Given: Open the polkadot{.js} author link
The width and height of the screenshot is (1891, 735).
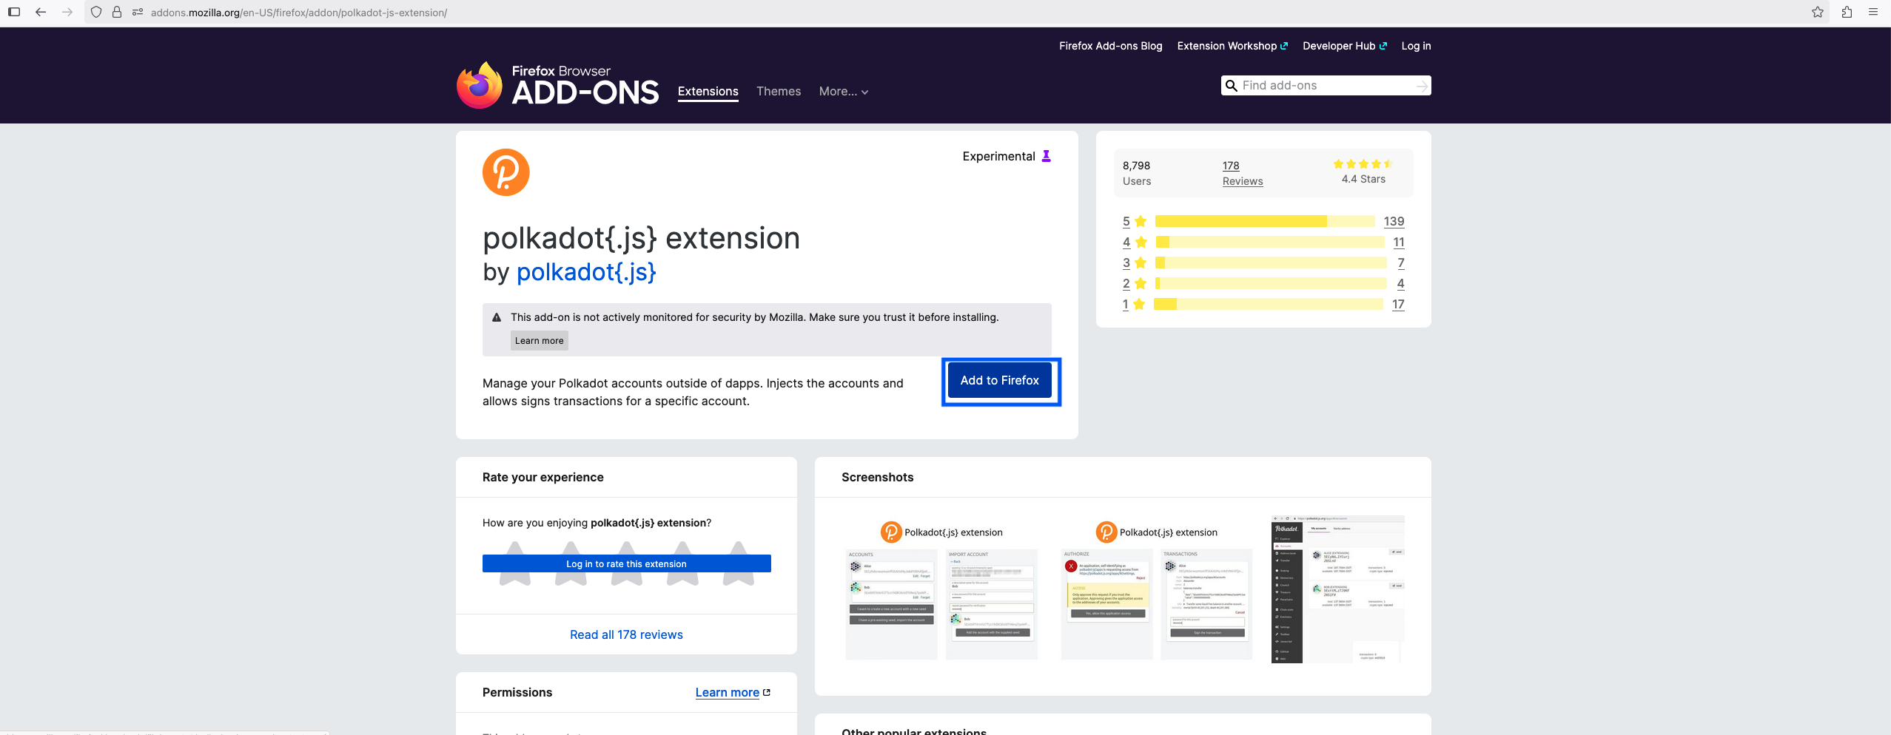Looking at the screenshot, I should 586,272.
